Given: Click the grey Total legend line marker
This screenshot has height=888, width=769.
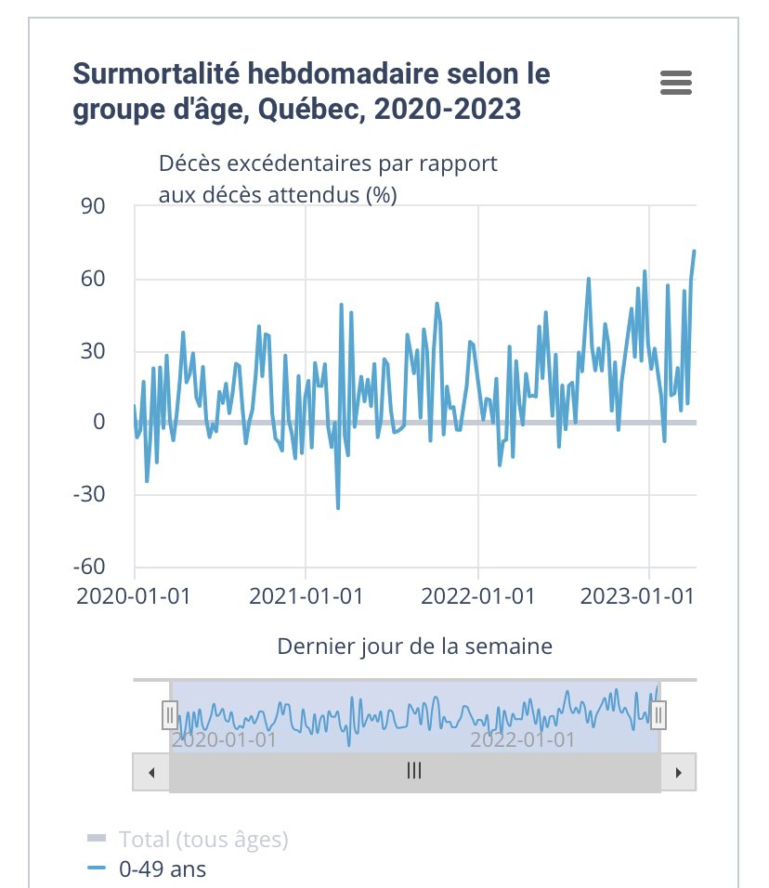Looking at the screenshot, I should 97,838.
